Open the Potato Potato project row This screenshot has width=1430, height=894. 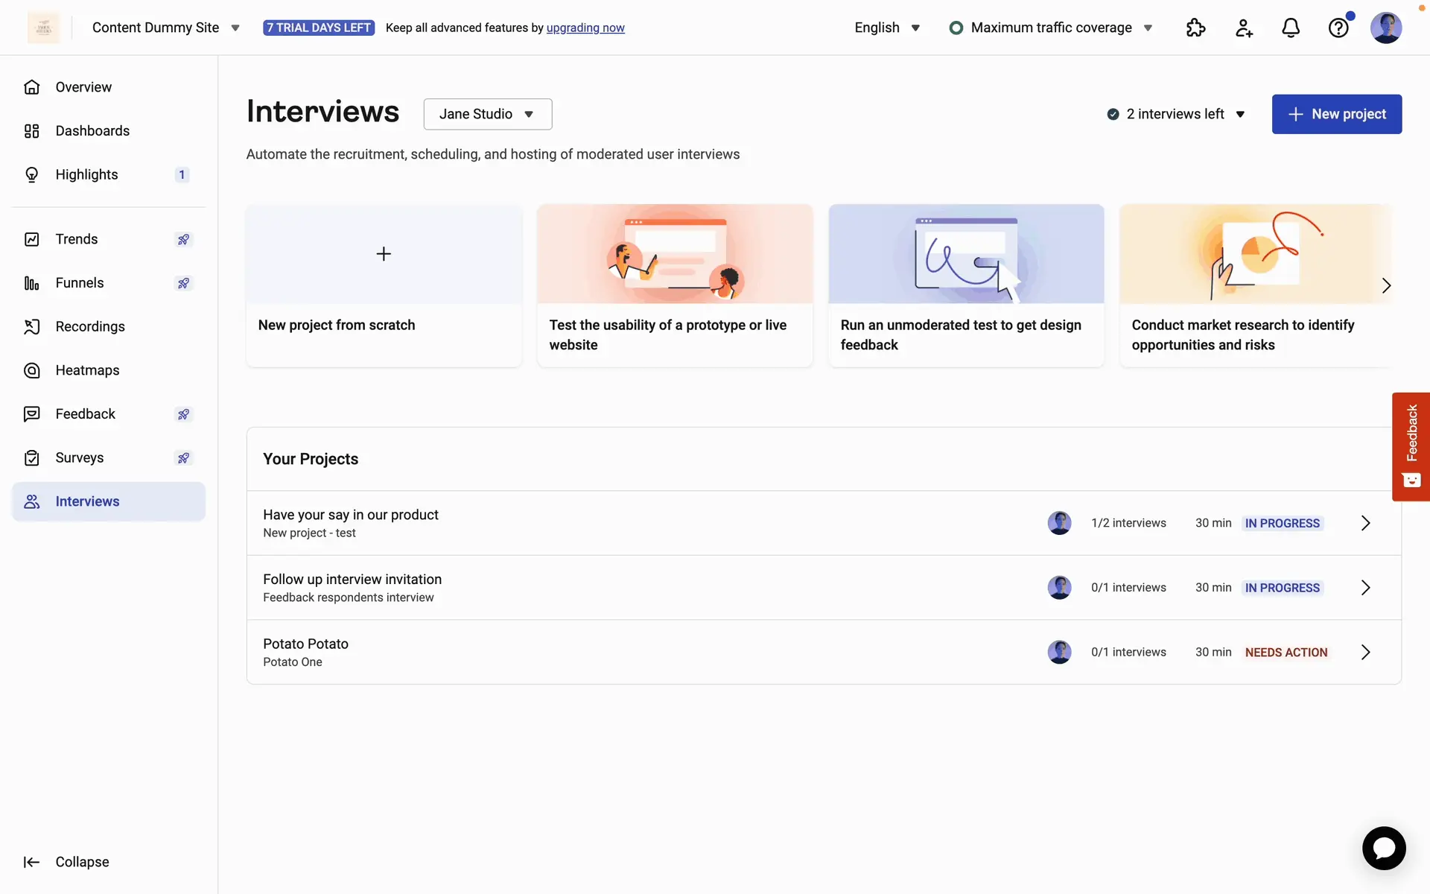823,652
